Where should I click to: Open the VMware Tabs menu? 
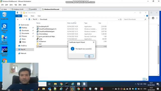point(20,5)
